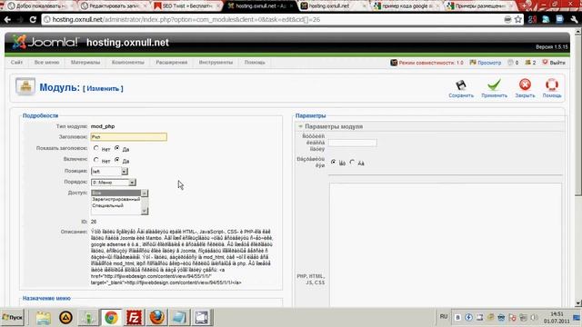Click the Заголовок title input field

(129, 137)
